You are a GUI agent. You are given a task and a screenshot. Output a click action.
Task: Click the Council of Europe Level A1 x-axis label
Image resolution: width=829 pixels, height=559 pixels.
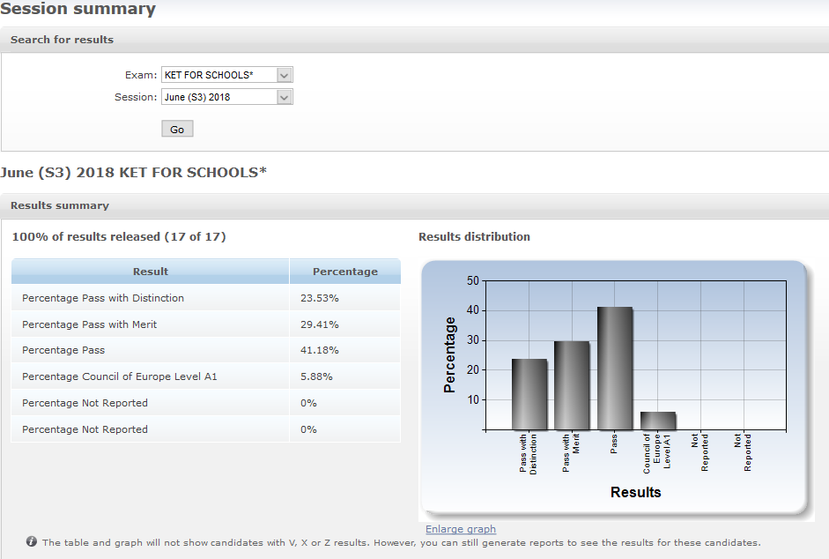point(656,454)
